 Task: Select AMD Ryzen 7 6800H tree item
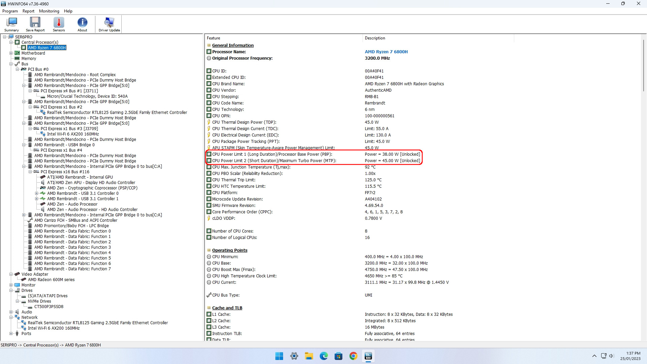click(47, 48)
